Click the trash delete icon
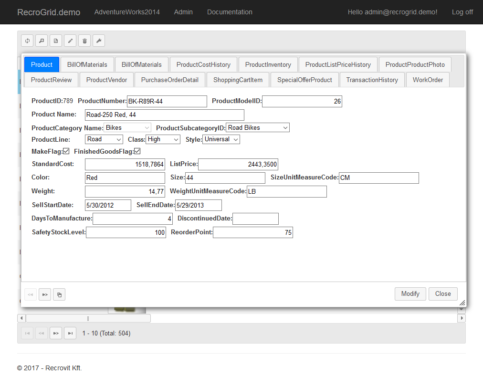The height and width of the screenshot is (387, 483). (x=84, y=41)
